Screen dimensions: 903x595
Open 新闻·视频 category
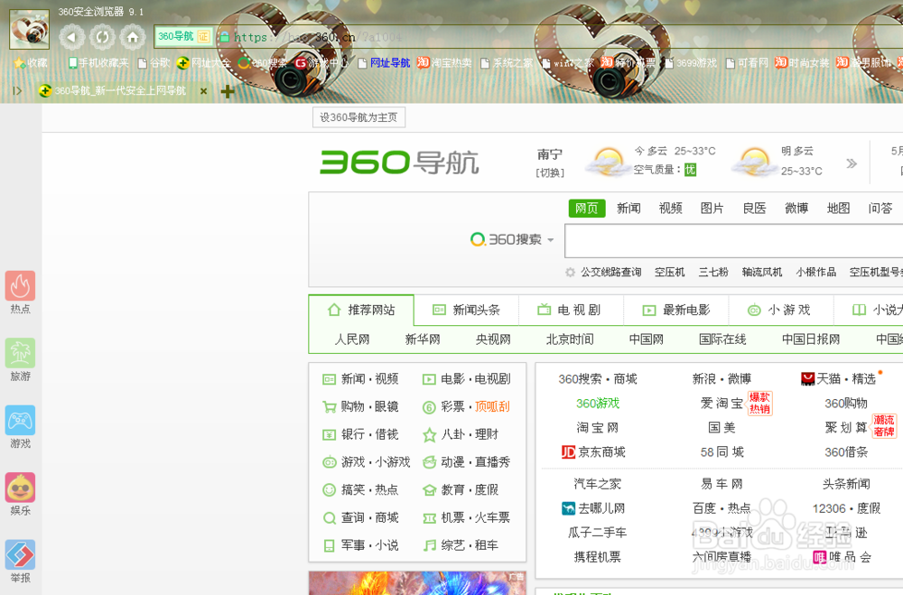coord(360,379)
